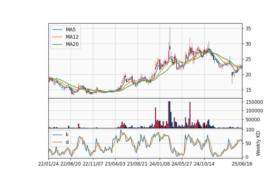Click the price axis value 30
269x193 pixels.
point(248,44)
